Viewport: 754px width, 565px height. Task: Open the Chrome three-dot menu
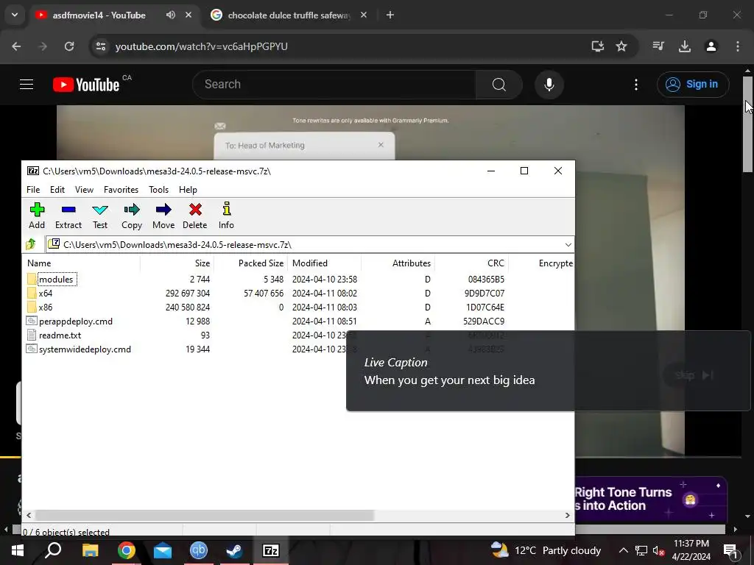pos(738,46)
